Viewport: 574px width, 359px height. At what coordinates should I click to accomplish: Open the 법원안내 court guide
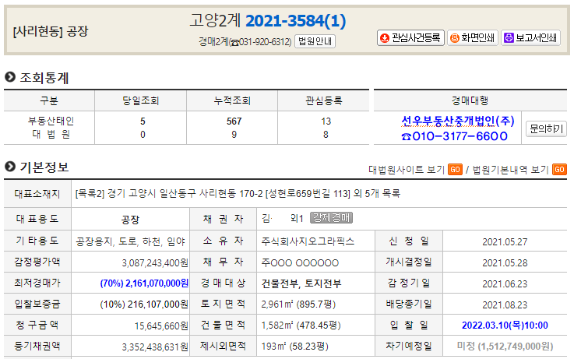(315, 41)
